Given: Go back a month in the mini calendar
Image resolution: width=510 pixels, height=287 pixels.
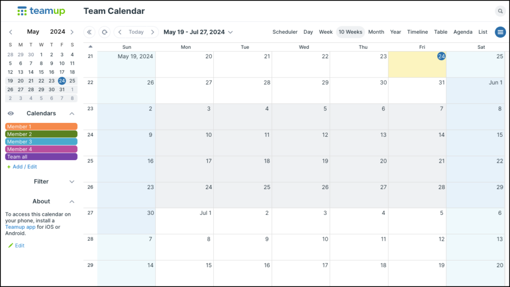Looking at the screenshot, I should click(x=10, y=31).
